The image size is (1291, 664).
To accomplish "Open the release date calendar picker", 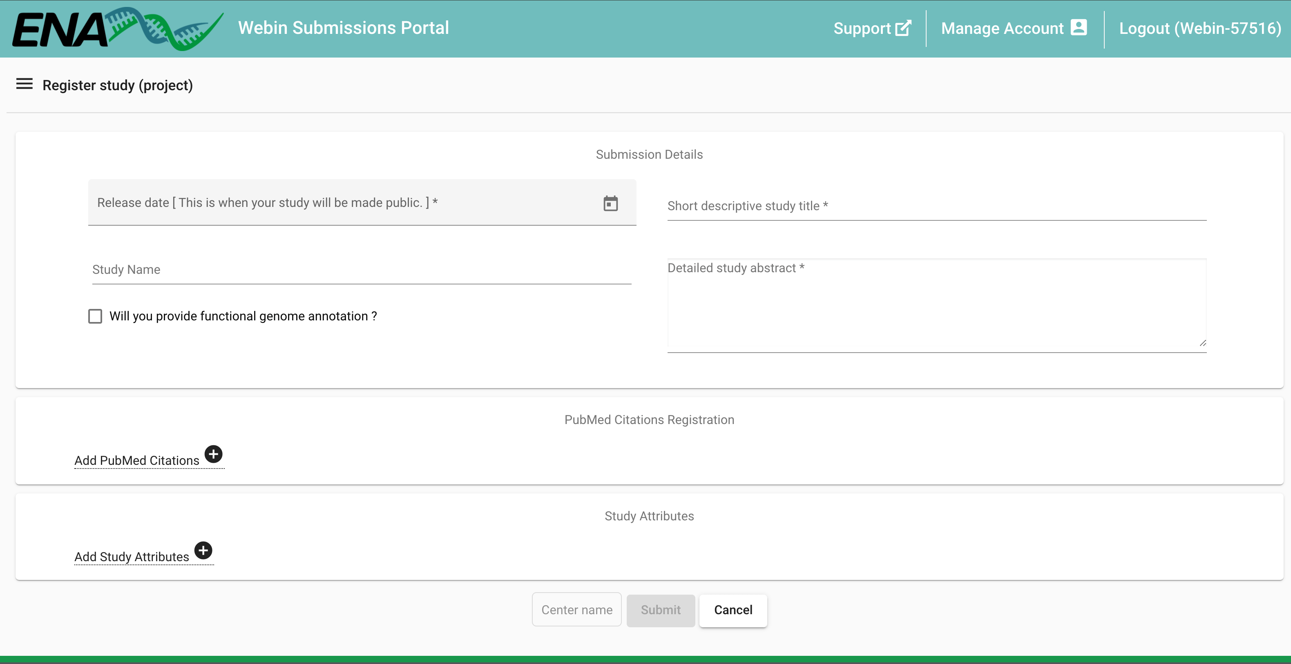I will pos(610,203).
